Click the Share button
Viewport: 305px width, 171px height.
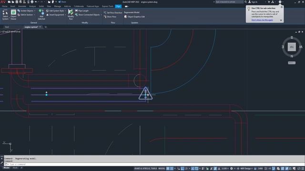tap(62, 2)
